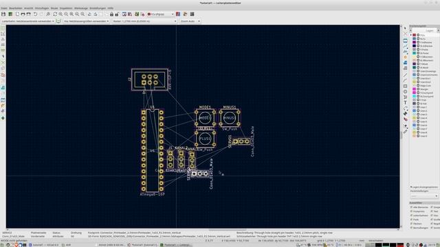Select the measure ruler tool
This screenshot has width=440, height=247.
coord(405,131)
